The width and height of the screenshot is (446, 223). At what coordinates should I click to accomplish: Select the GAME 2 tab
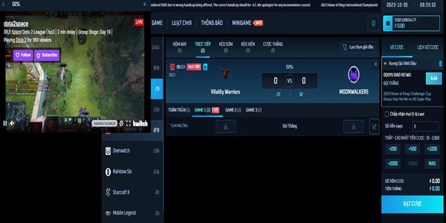coord(233,110)
